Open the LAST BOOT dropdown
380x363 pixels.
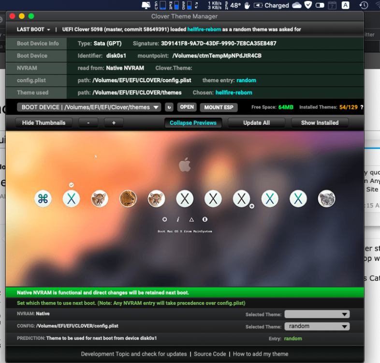[33, 30]
